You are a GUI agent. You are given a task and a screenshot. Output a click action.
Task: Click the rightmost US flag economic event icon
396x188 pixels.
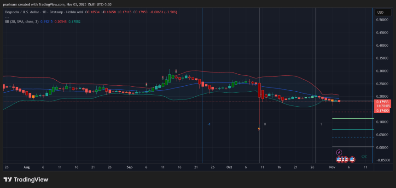352,159
